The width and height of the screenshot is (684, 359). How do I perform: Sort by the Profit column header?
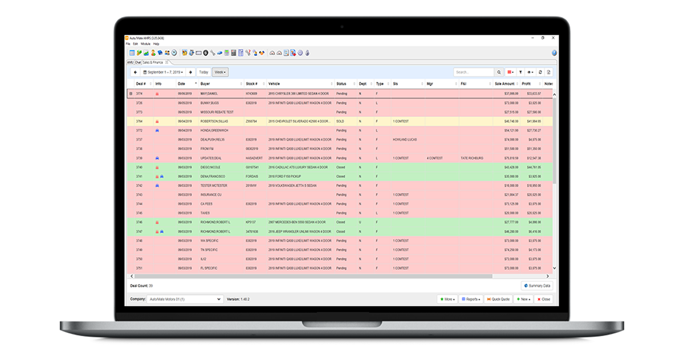530,84
